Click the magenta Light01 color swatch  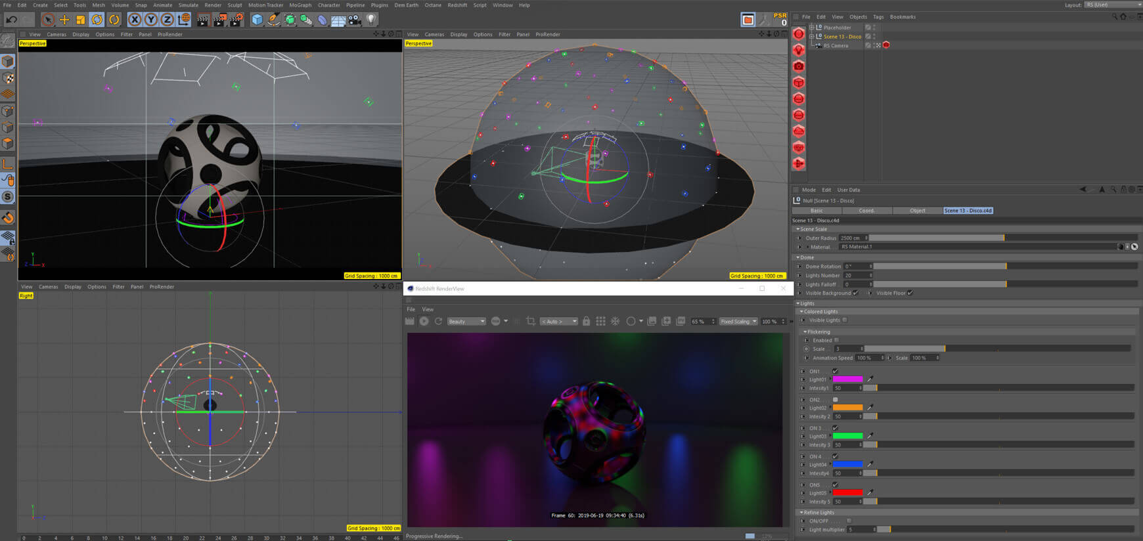[x=847, y=379]
